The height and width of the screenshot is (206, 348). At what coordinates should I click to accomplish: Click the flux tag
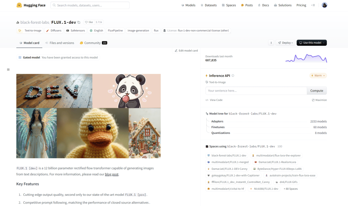(x=156, y=30)
